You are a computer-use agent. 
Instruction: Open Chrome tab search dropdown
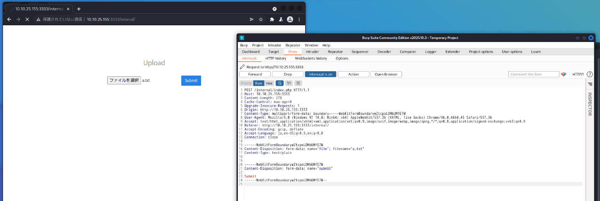(274, 9)
